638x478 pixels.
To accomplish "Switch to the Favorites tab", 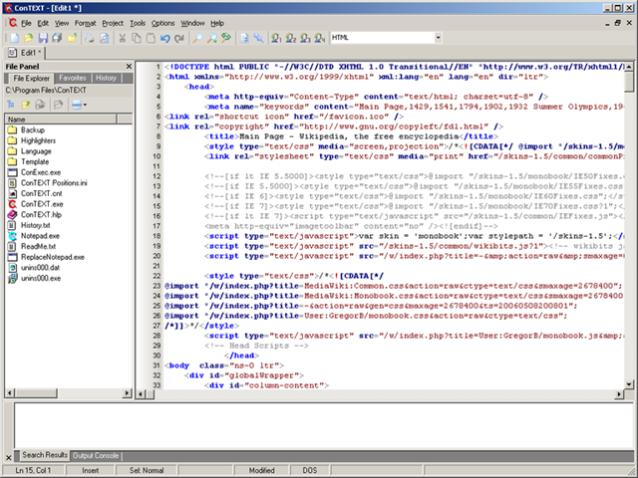I will pyautogui.click(x=72, y=78).
